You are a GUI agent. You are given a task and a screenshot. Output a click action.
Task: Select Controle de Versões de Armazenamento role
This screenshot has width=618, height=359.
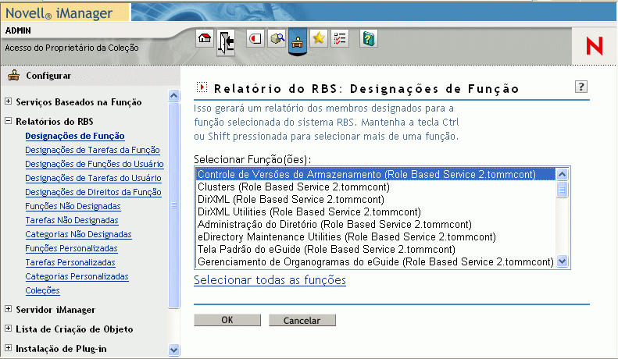coord(376,174)
